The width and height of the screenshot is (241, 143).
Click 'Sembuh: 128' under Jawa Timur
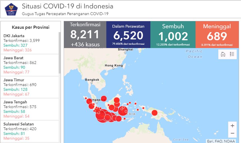(15, 89)
